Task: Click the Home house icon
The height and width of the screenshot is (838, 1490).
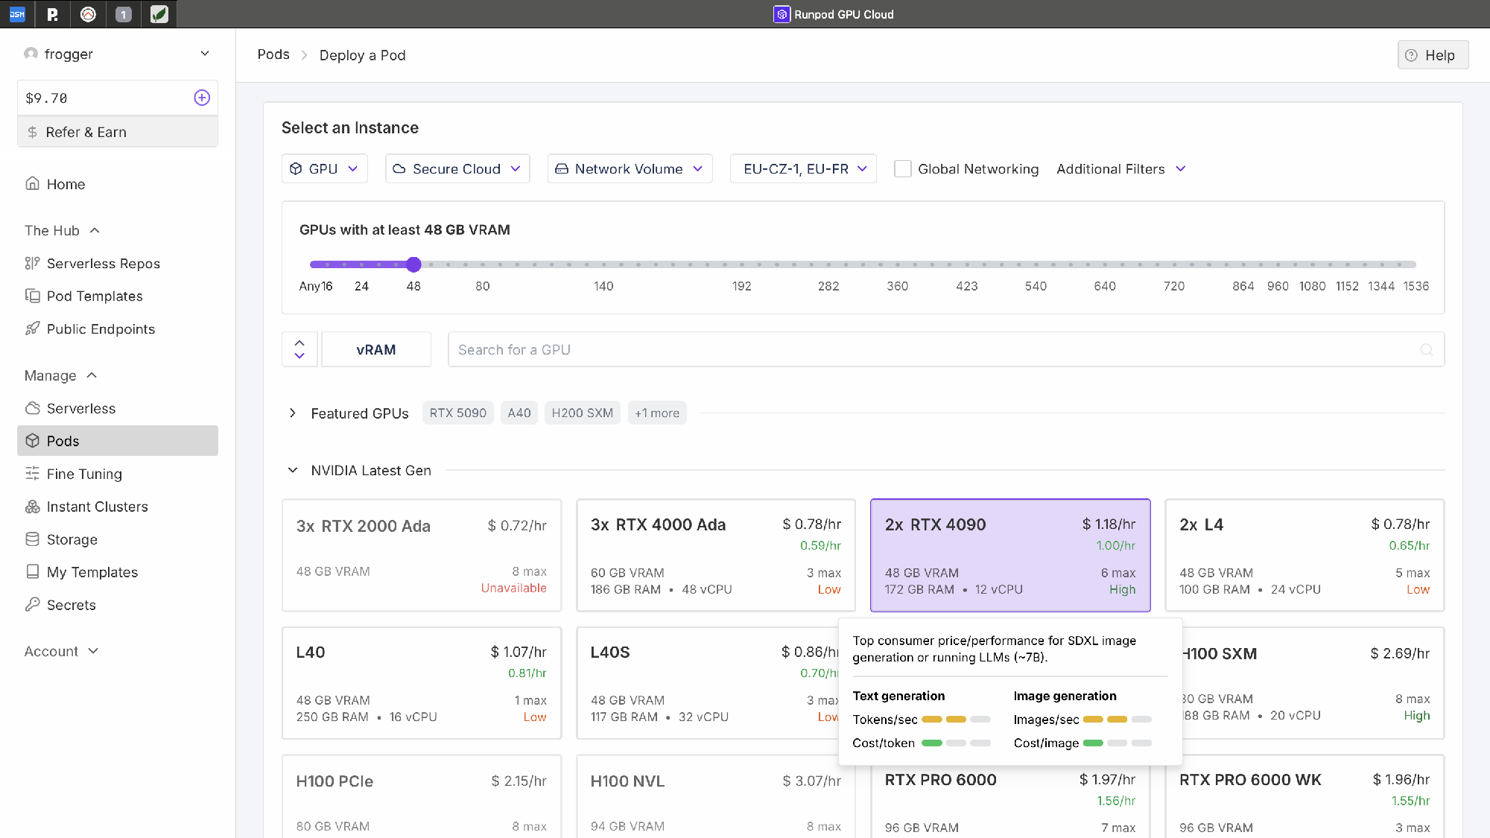Action: [x=32, y=183]
